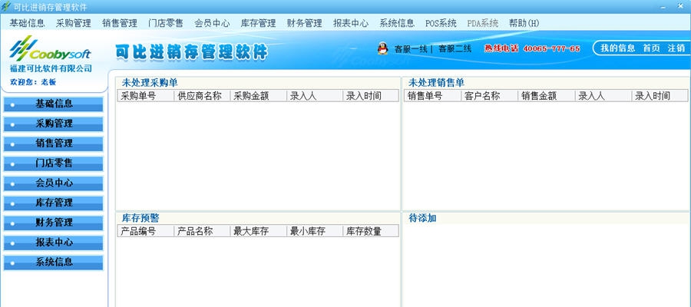Open the 客服二线 chat link

[455, 49]
